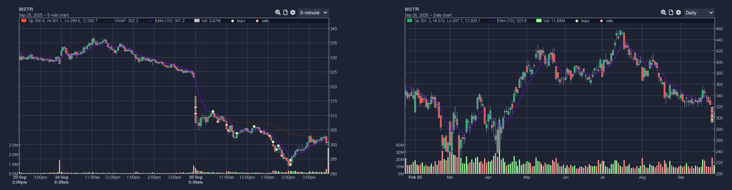Click the zoom magnifier icon on Daily chart
Image resolution: width=732 pixels, height=190 pixels.
point(663,12)
